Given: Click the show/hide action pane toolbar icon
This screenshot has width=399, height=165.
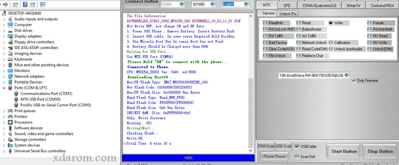Looking at the screenshot, I should point(32,4).
